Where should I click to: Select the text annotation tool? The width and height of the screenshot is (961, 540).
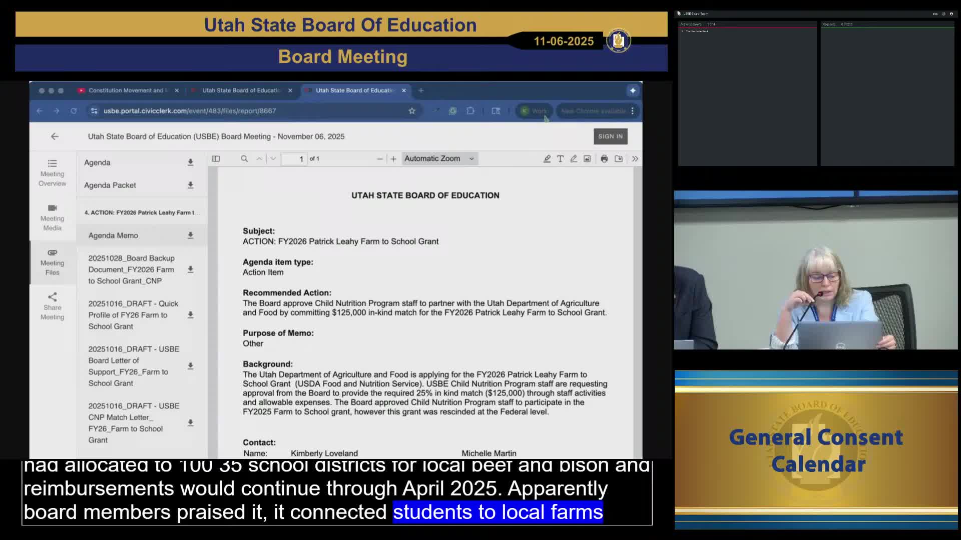pyautogui.click(x=560, y=158)
